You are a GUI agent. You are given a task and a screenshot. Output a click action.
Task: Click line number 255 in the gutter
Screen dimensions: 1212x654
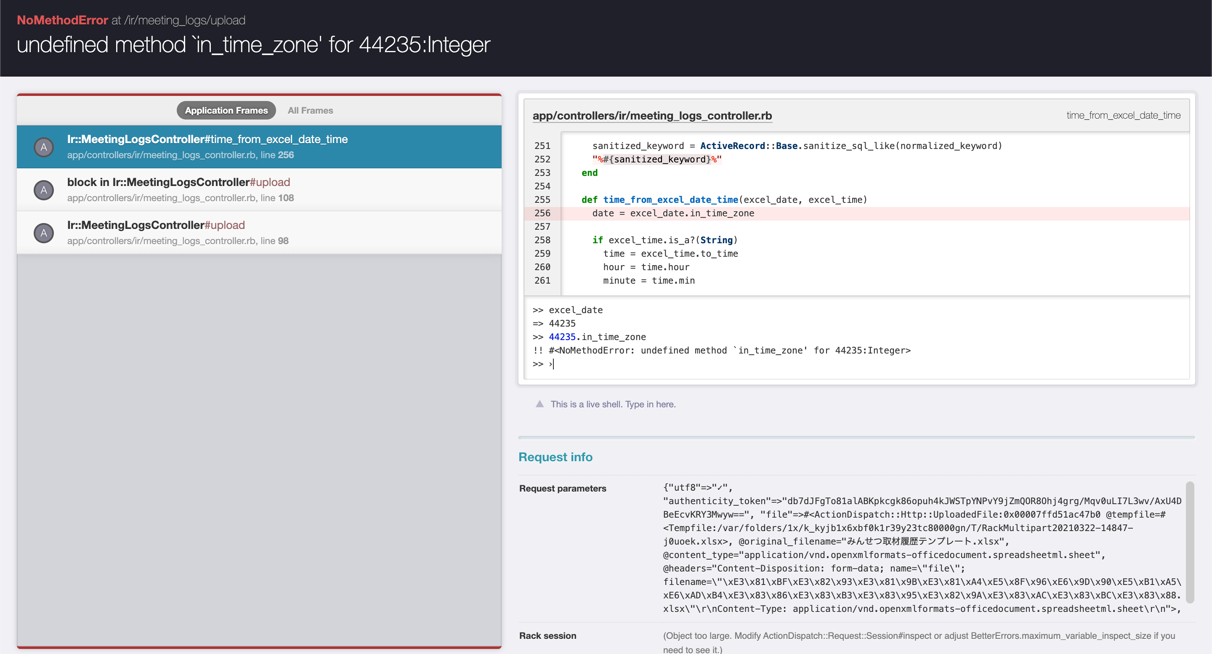point(542,199)
